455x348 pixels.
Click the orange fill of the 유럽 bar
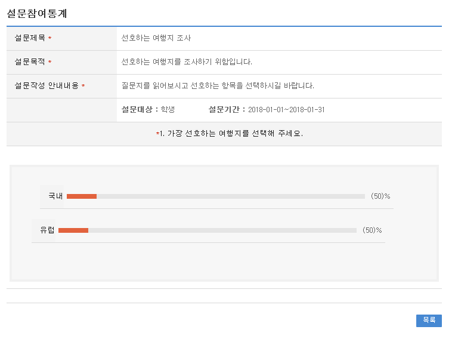73,230
